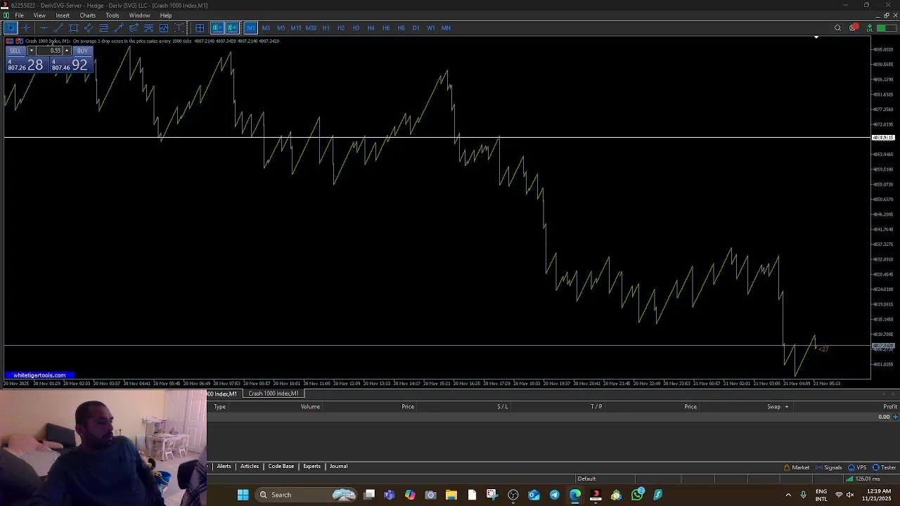Select the trendline drawing tool
This screenshot has width=900, height=506.
point(58,28)
